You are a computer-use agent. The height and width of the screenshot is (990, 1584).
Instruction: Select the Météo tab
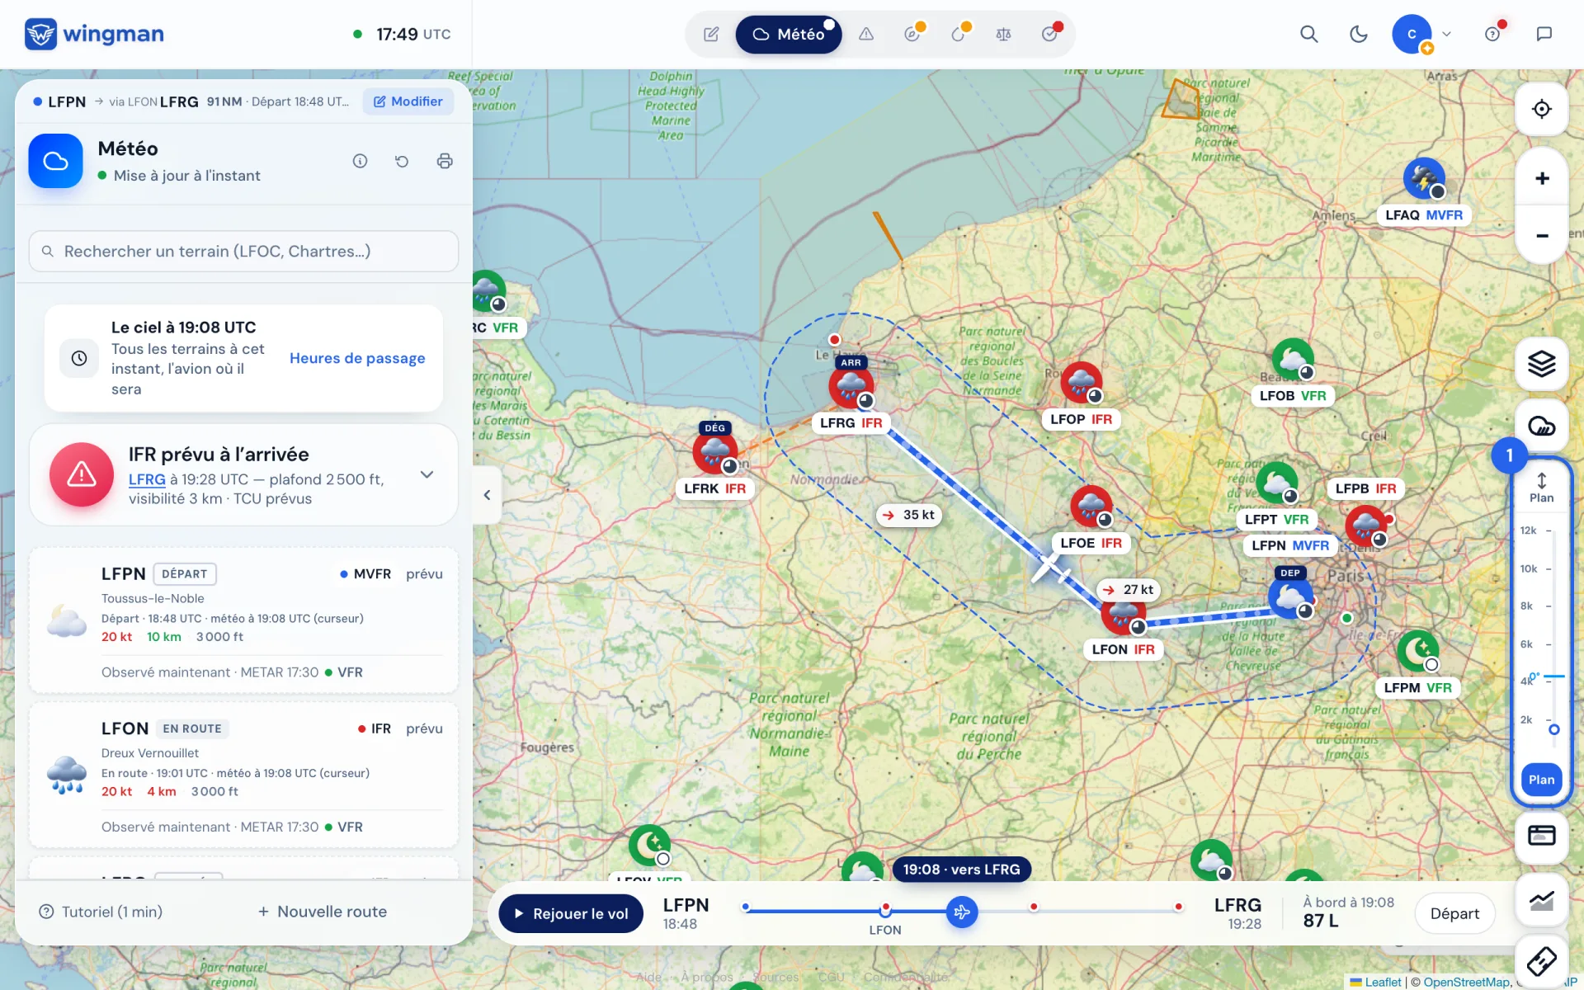point(789,34)
